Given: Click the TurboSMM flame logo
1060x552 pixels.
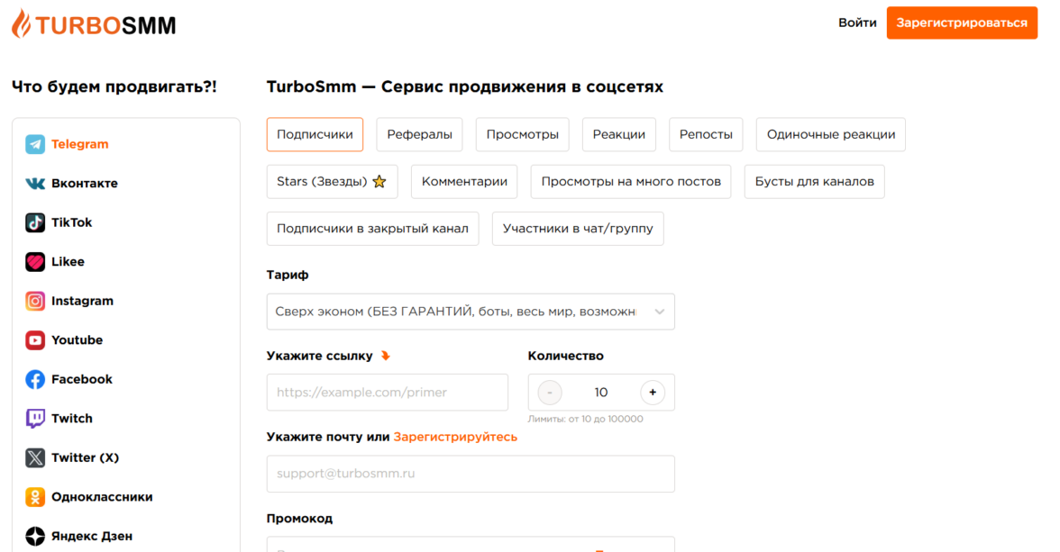Looking at the screenshot, I should [x=21, y=23].
